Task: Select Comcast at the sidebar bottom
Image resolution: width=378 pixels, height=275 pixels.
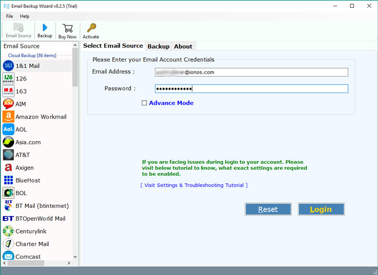Action: point(27,256)
